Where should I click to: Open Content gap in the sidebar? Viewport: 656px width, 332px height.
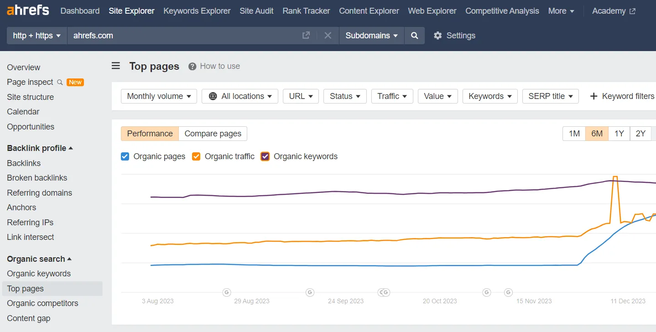(29, 318)
